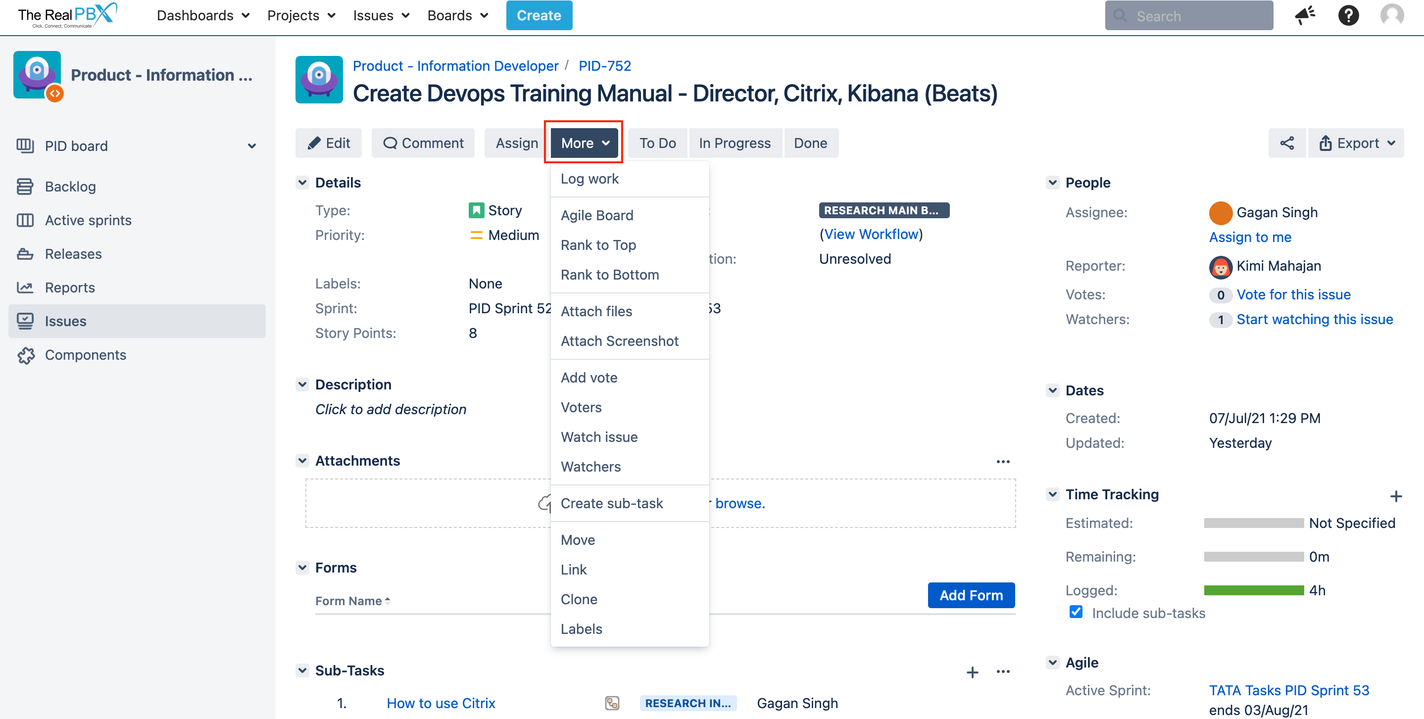Click Kimi Mahajan reporter avatar
1424x719 pixels.
(x=1221, y=268)
